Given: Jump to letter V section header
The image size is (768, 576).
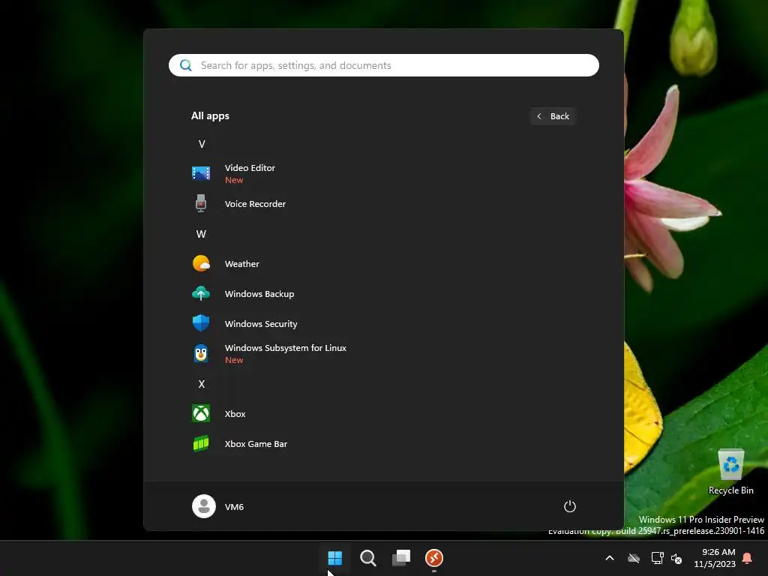Looking at the screenshot, I should click(x=201, y=144).
